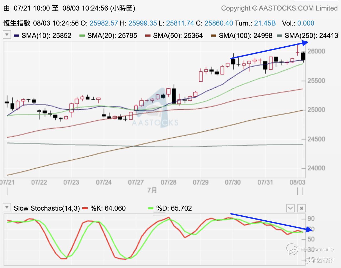Screen dimensions: 341x268
Task: Click the SMA(10) dark blue legend swatch
Action: coord(16,36)
